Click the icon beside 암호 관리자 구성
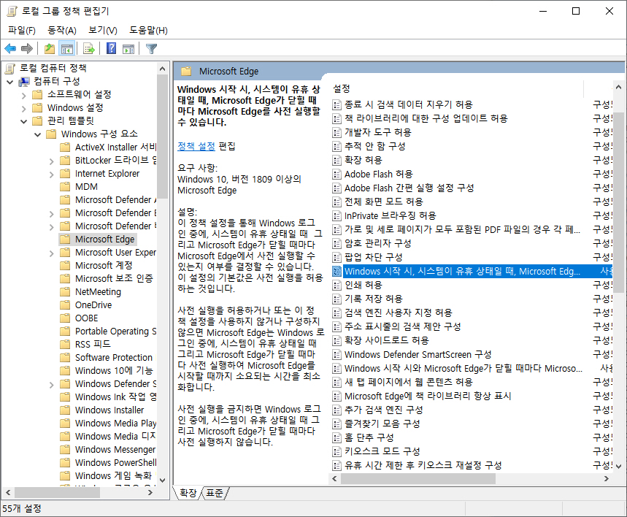The height and width of the screenshot is (517, 627). 336,244
